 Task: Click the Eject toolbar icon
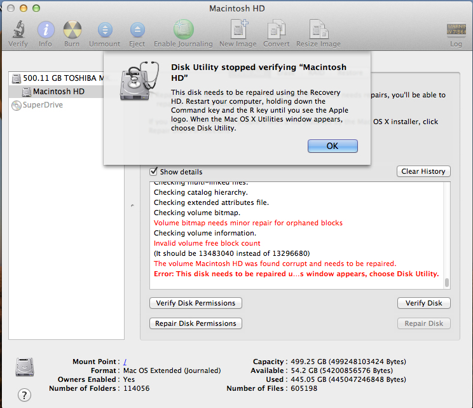pyautogui.click(x=137, y=29)
